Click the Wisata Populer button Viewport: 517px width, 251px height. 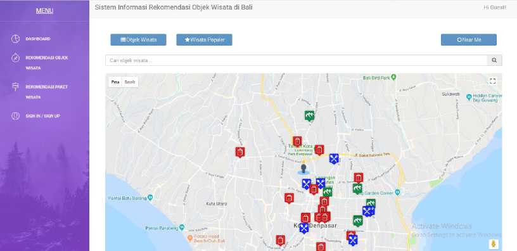coord(205,40)
